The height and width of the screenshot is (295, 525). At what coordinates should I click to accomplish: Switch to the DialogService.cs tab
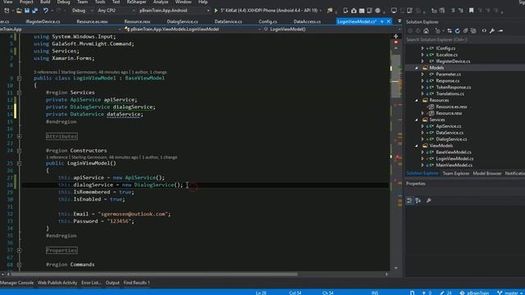pyautogui.click(x=182, y=21)
